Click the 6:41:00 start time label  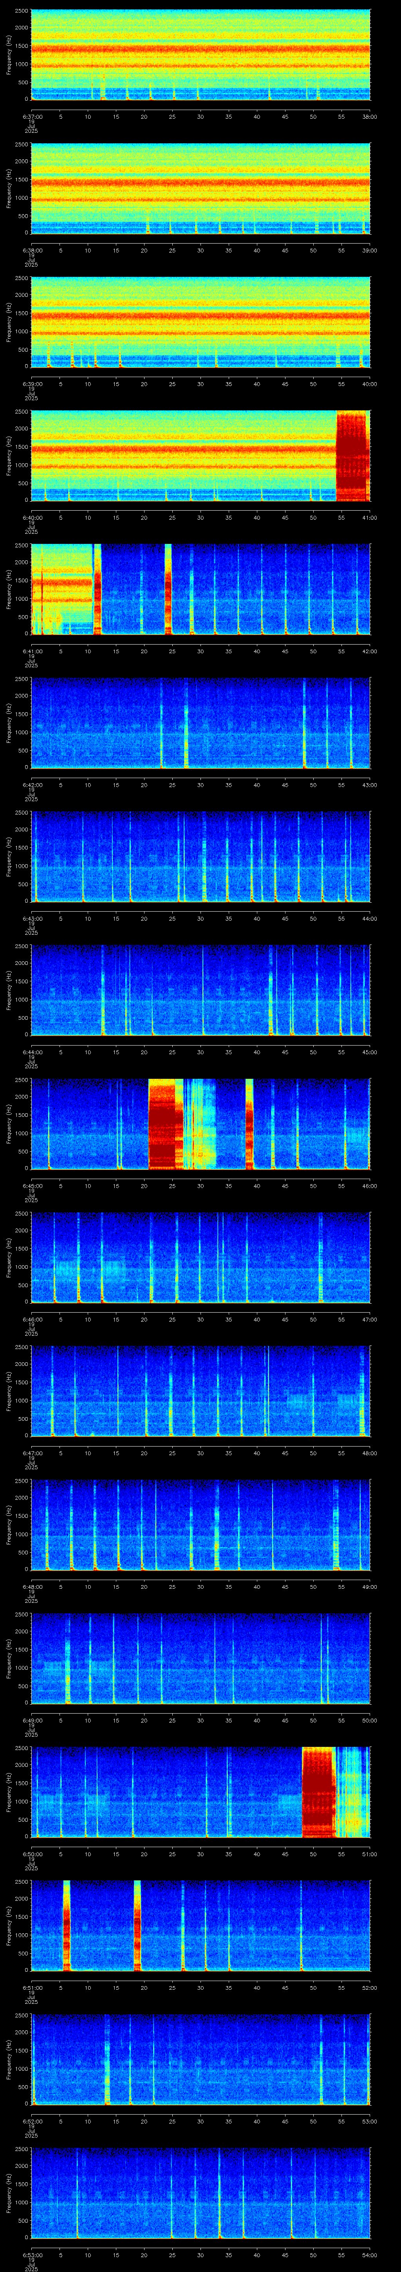tap(32, 652)
